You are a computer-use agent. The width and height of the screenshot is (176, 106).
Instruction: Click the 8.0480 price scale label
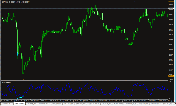point(171,40)
